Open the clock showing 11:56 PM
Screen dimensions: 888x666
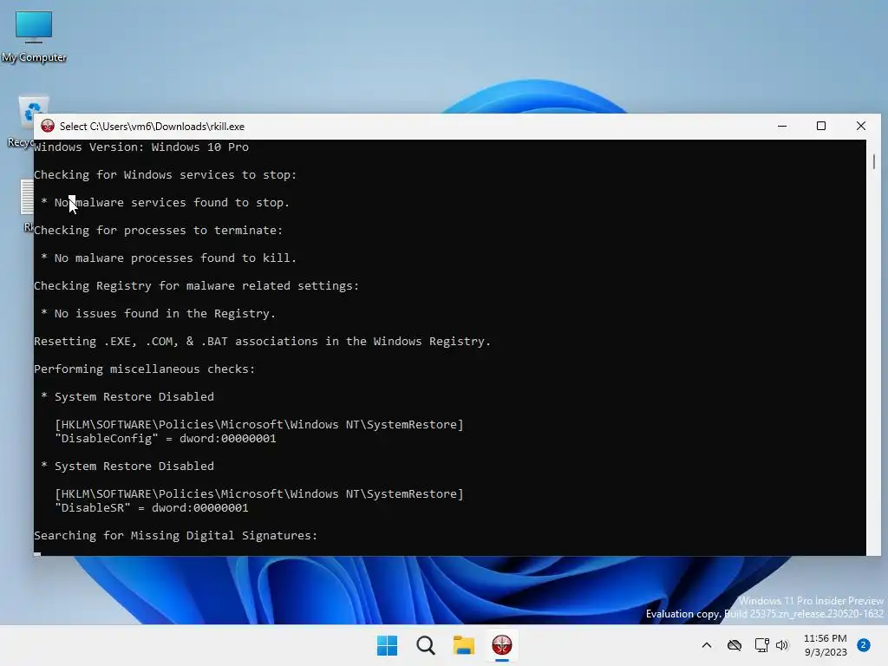pyautogui.click(x=826, y=645)
